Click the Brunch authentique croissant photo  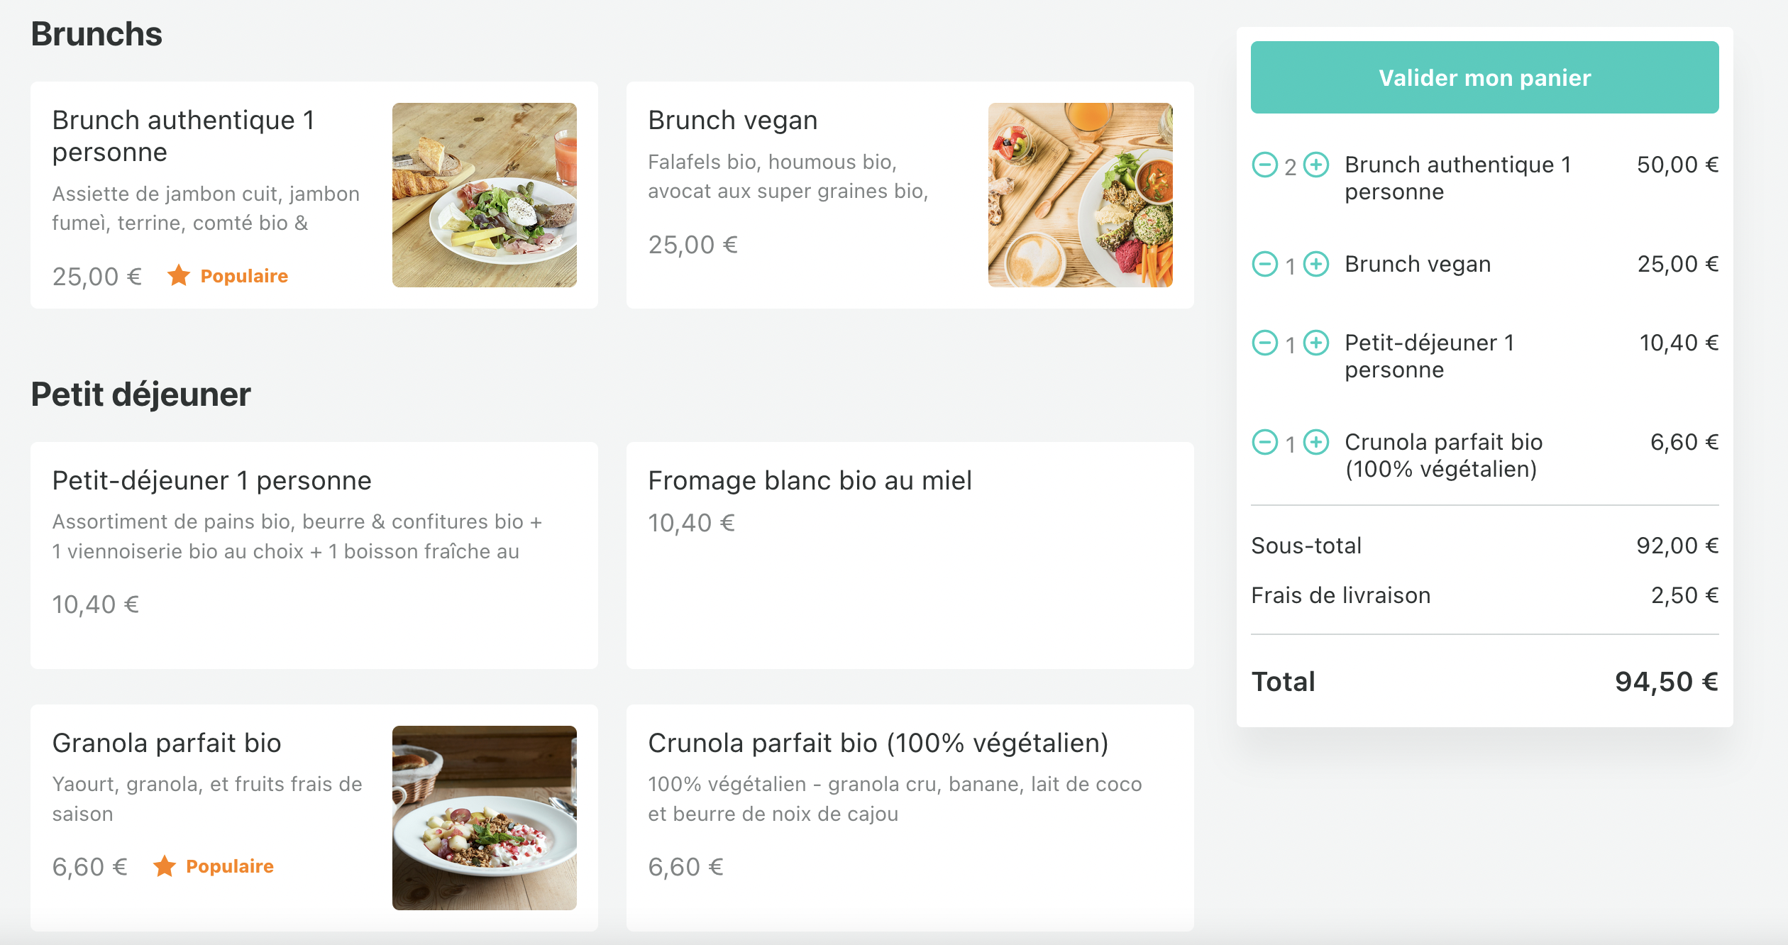[485, 197]
